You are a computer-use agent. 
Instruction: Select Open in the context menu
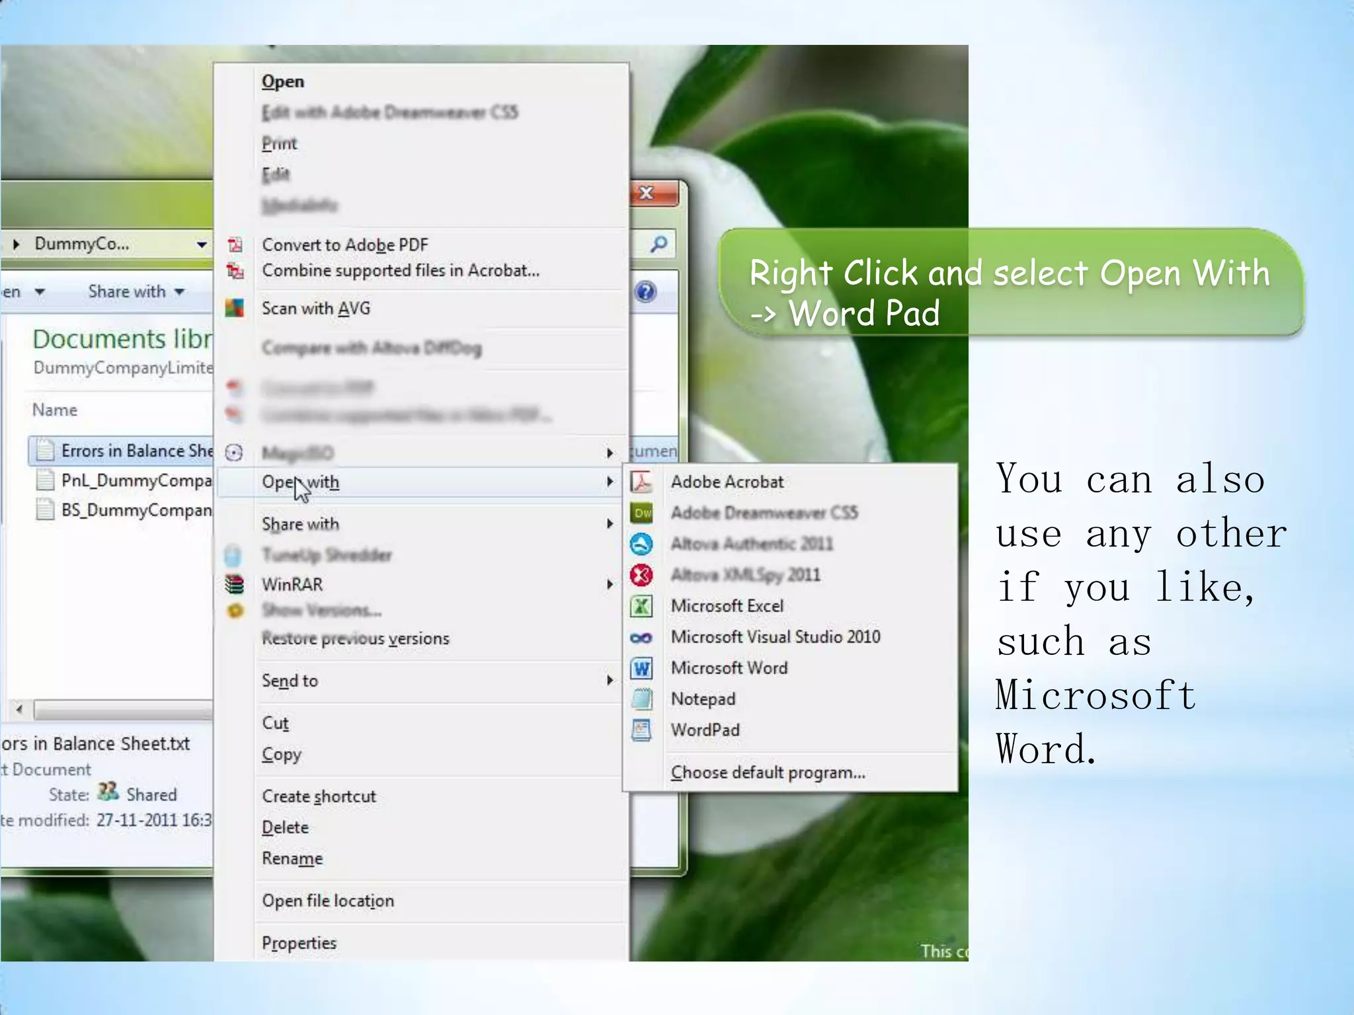coord(283,81)
